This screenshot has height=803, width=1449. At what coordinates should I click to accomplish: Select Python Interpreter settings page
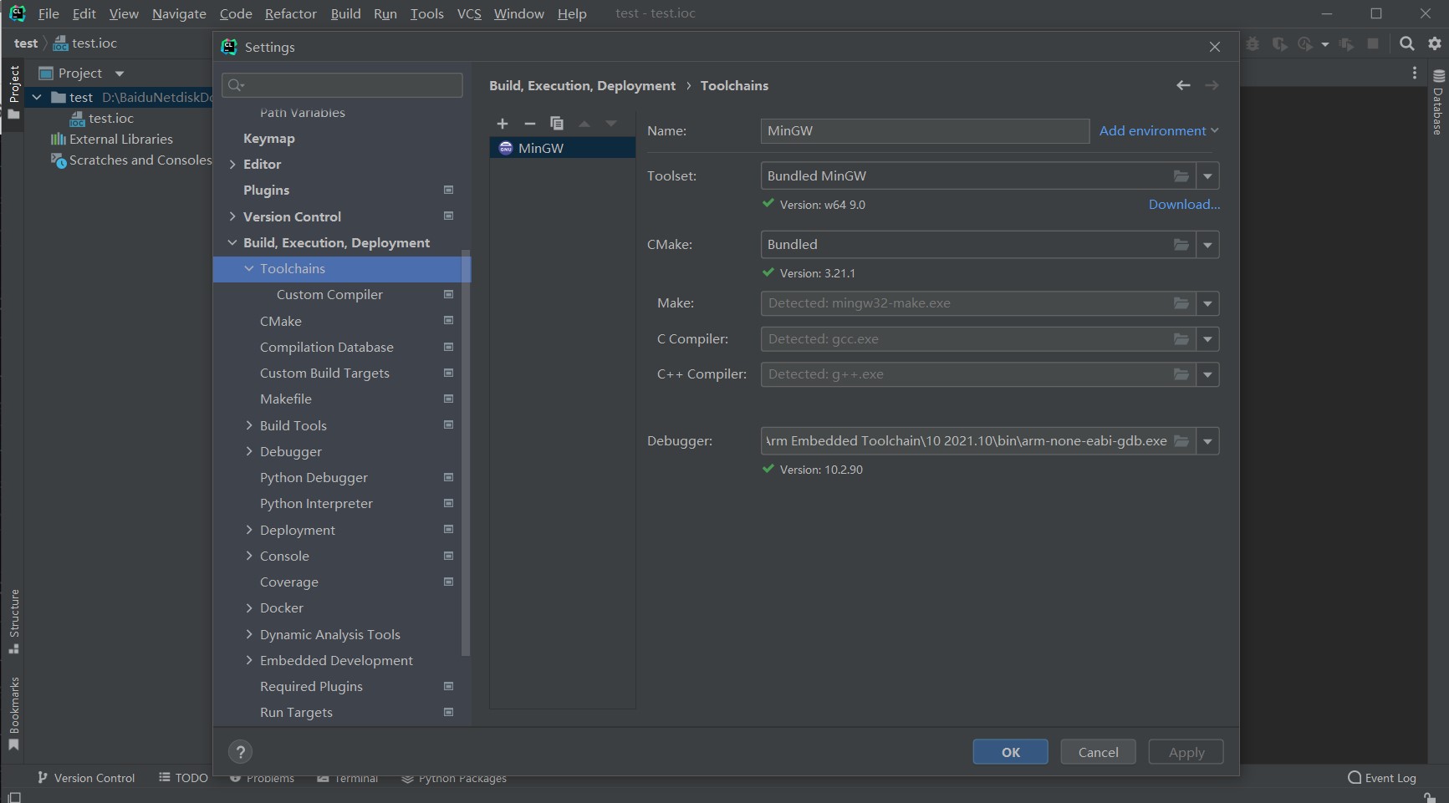click(x=316, y=504)
